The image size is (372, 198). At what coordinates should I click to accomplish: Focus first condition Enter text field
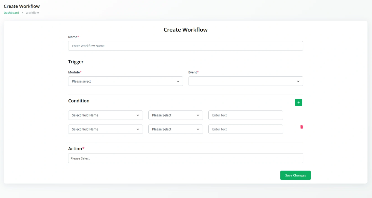click(246, 115)
